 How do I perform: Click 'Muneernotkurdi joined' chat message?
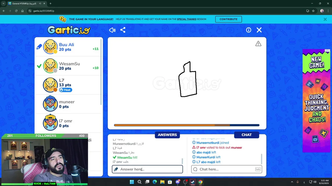[x=211, y=143]
